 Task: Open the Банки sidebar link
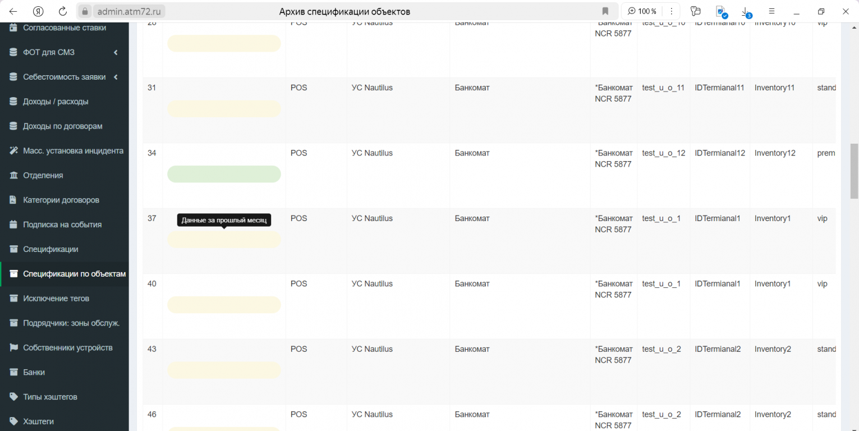coord(34,372)
